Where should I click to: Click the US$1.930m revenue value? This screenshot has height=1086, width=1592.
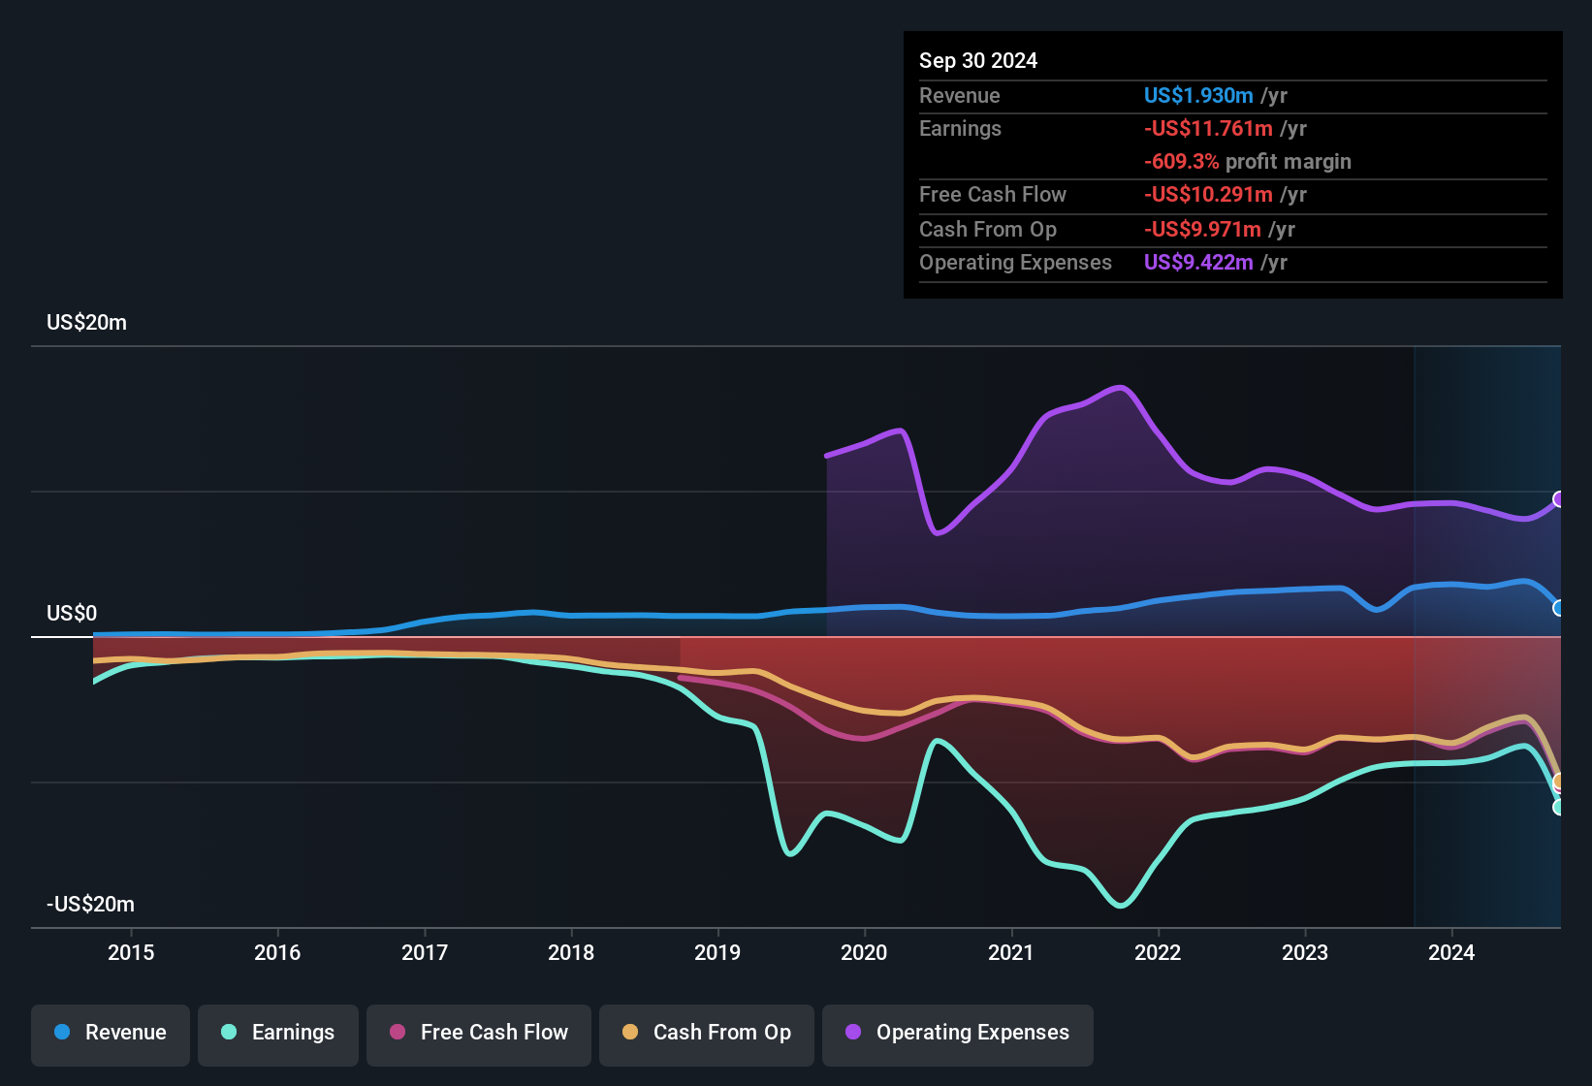point(1198,95)
